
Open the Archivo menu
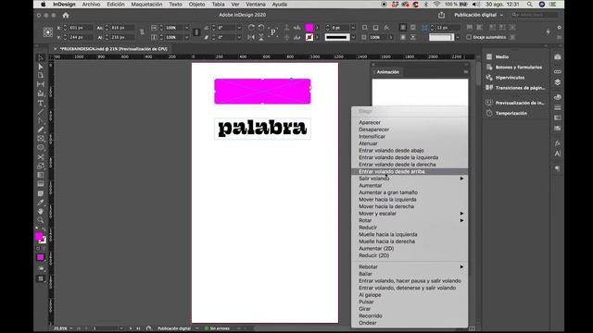[91, 4]
